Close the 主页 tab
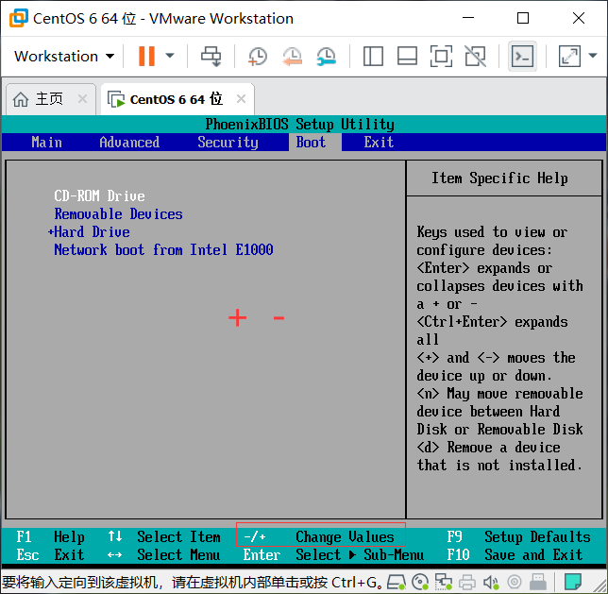The image size is (608, 594). (82, 99)
